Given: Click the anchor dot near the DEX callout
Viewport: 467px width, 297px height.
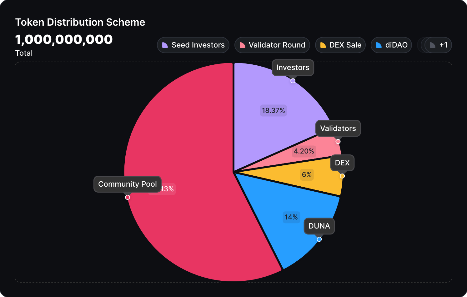Looking at the screenshot, I should [342, 176].
